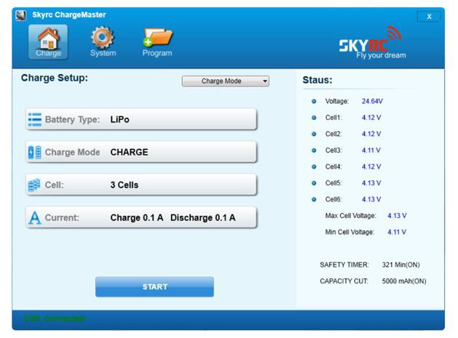Viewport: 458px width, 338px height.
Task: Click the START button
Action: coord(154,287)
